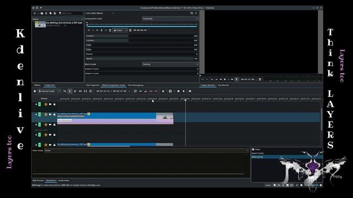Screen dimensions: 353x198
Task: Select the Ice_Melting_And_Animals clip thumbnail in Project Bin
Action: tap(40, 24)
